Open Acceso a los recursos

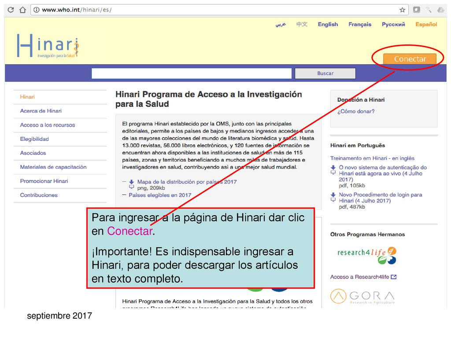point(48,125)
